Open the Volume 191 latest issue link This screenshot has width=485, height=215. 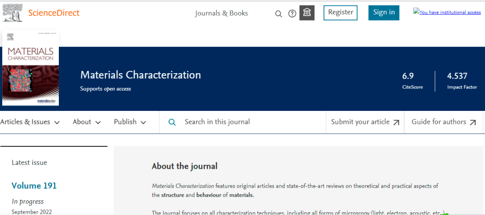point(34,186)
